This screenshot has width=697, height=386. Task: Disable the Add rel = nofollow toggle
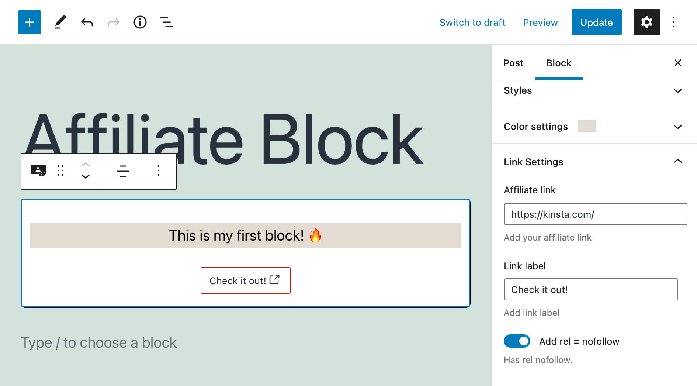(517, 341)
